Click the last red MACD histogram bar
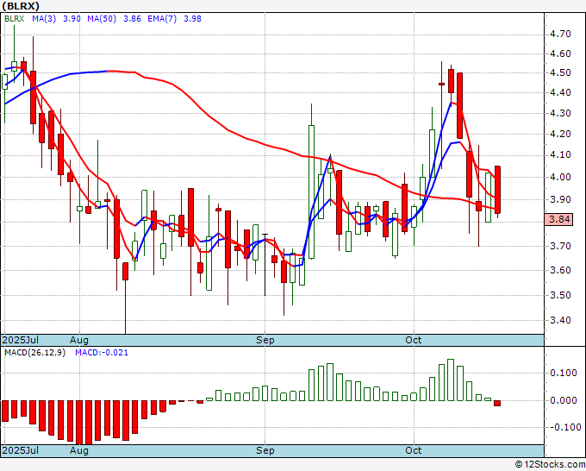Viewport: 586px width, 471px height. coord(497,404)
